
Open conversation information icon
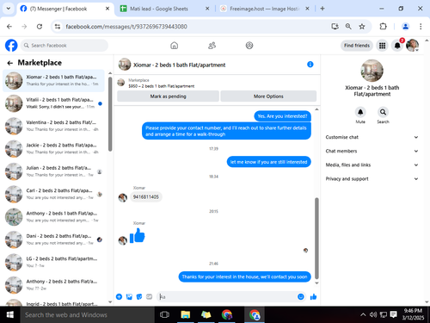[310, 65]
